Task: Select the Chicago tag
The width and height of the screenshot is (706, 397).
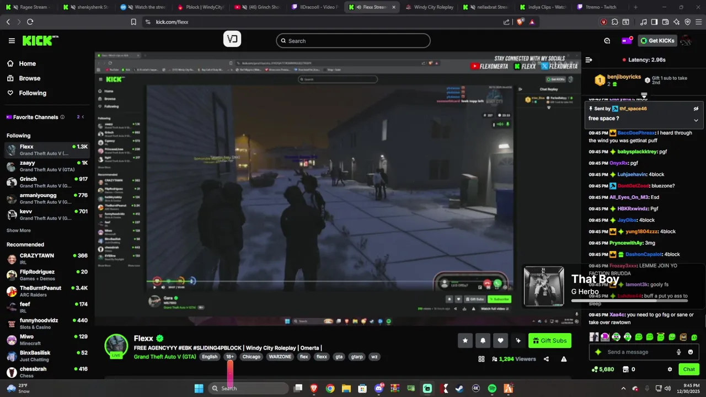Action: point(252,357)
